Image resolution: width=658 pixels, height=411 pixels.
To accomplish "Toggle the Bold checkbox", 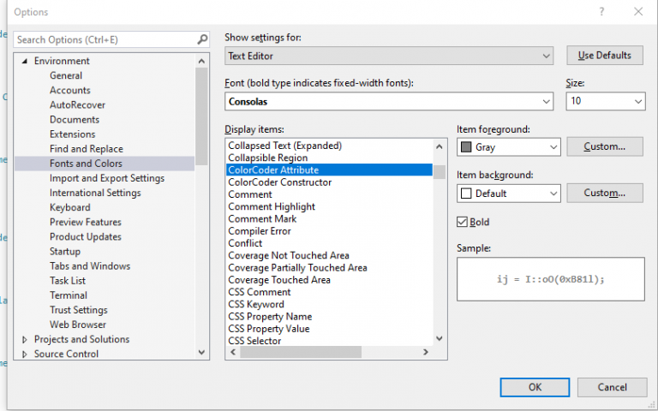I will click(462, 222).
